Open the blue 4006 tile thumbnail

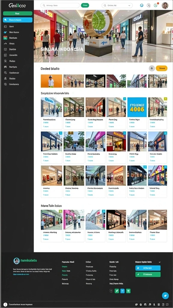pos(137,107)
